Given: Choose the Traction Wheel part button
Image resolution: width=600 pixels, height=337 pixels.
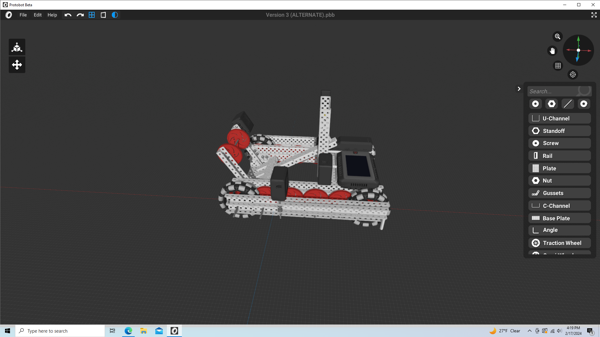Looking at the screenshot, I should (x=559, y=243).
